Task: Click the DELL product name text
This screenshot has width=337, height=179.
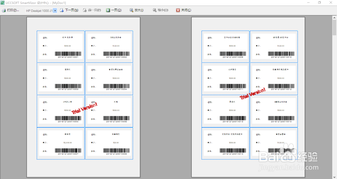Action: [x=116, y=37]
